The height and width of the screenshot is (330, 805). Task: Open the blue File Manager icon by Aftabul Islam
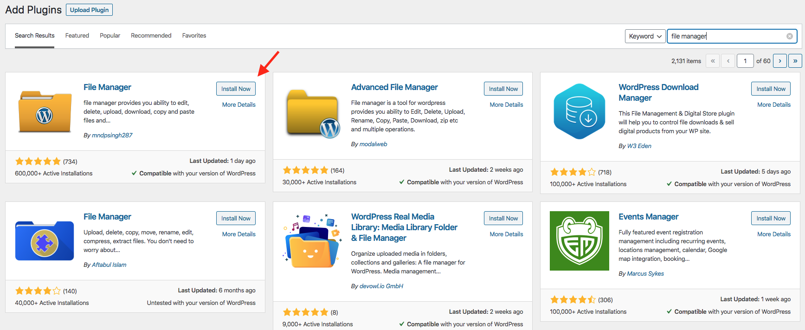click(x=45, y=241)
